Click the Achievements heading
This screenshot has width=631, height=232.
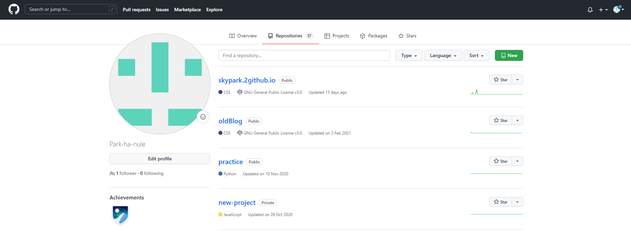127,197
